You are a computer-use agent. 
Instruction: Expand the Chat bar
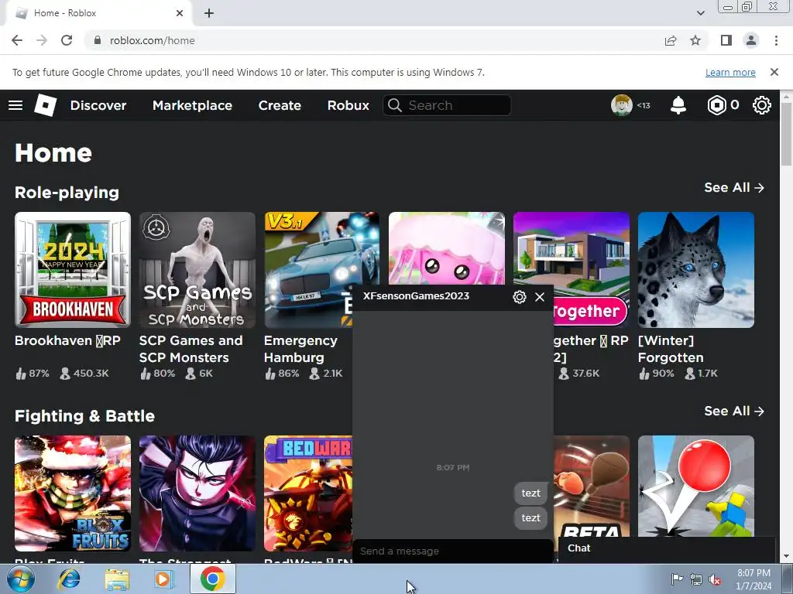point(667,548)
